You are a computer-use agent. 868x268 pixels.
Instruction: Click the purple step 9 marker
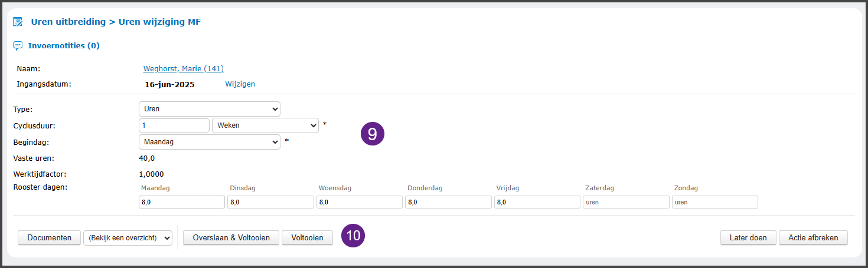[373, 134]
